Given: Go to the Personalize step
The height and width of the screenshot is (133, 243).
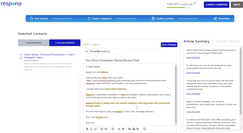Looking at the screenshot, I should tap(222, 19).
